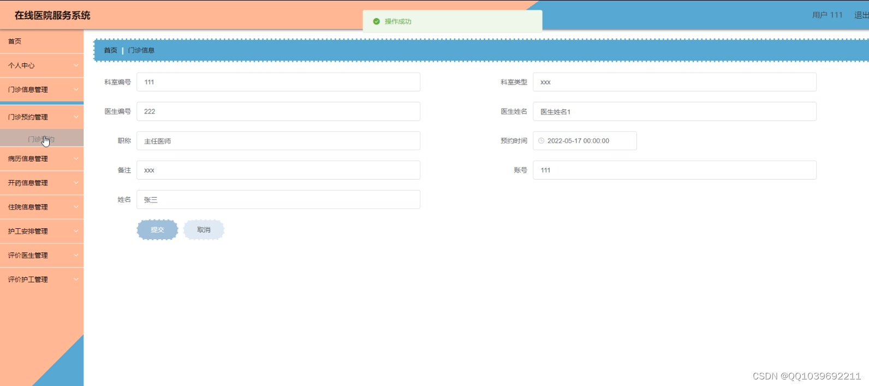This screenshot has width=869, height=386.
Task: Open the 个人中心 menu item
Action: click(x=41, y=66)
